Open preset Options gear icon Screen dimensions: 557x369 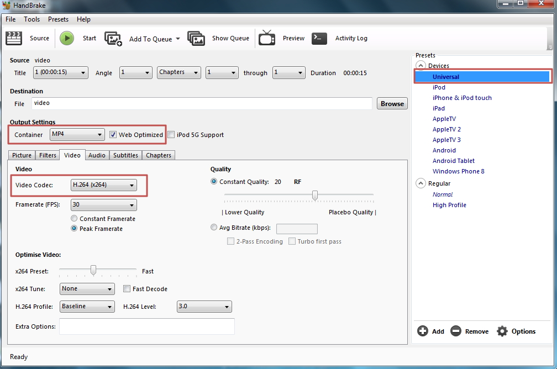(x=502, y=331)
